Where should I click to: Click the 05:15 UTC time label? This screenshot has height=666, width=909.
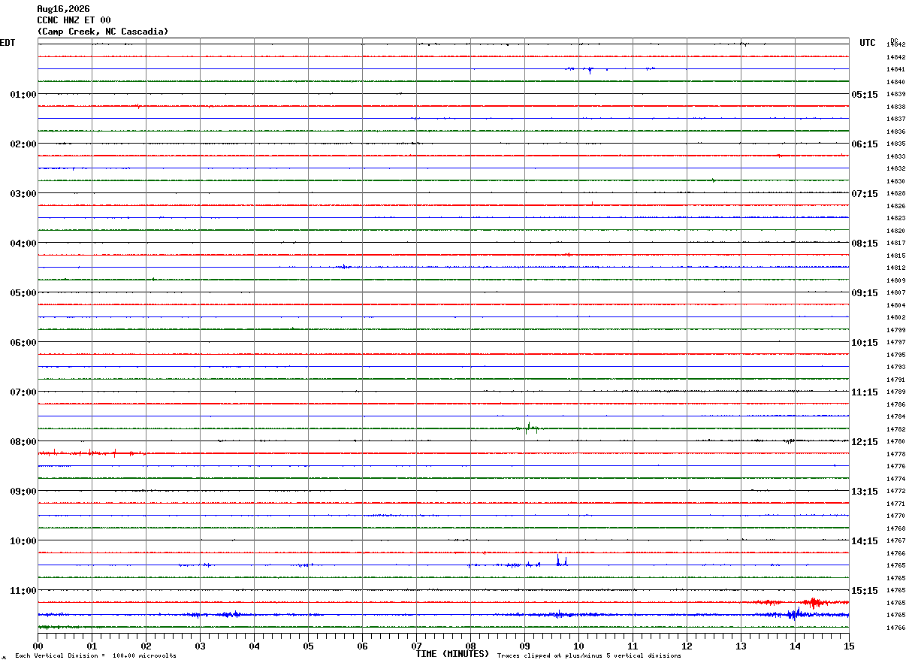(865, 95)
